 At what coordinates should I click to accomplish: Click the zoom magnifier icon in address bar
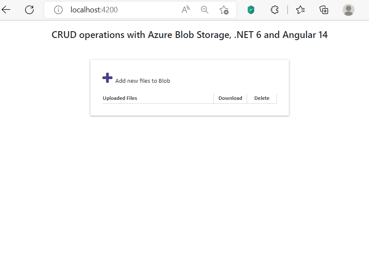205,10
